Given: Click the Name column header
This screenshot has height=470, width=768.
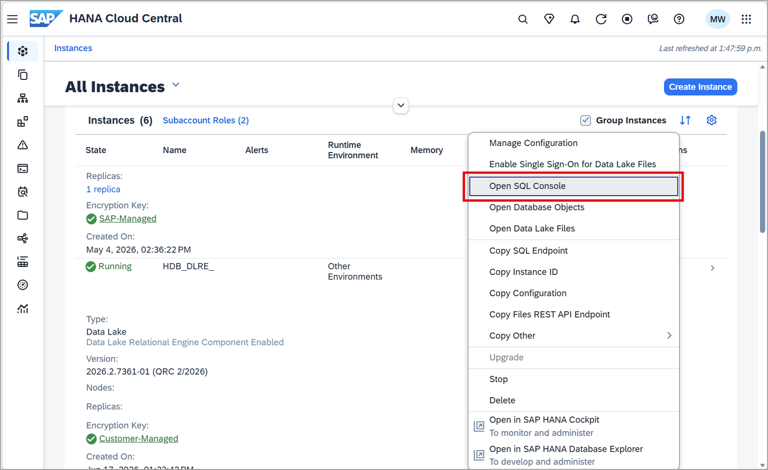Looking at the screenshot, I should pyautogui.click(x=174, y=150).
